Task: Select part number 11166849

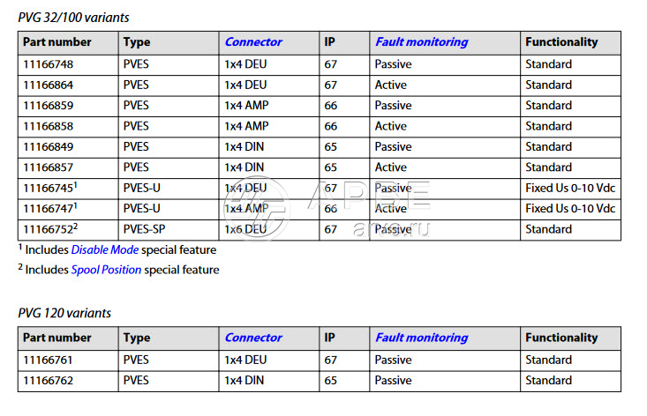Action: [49, 146]
